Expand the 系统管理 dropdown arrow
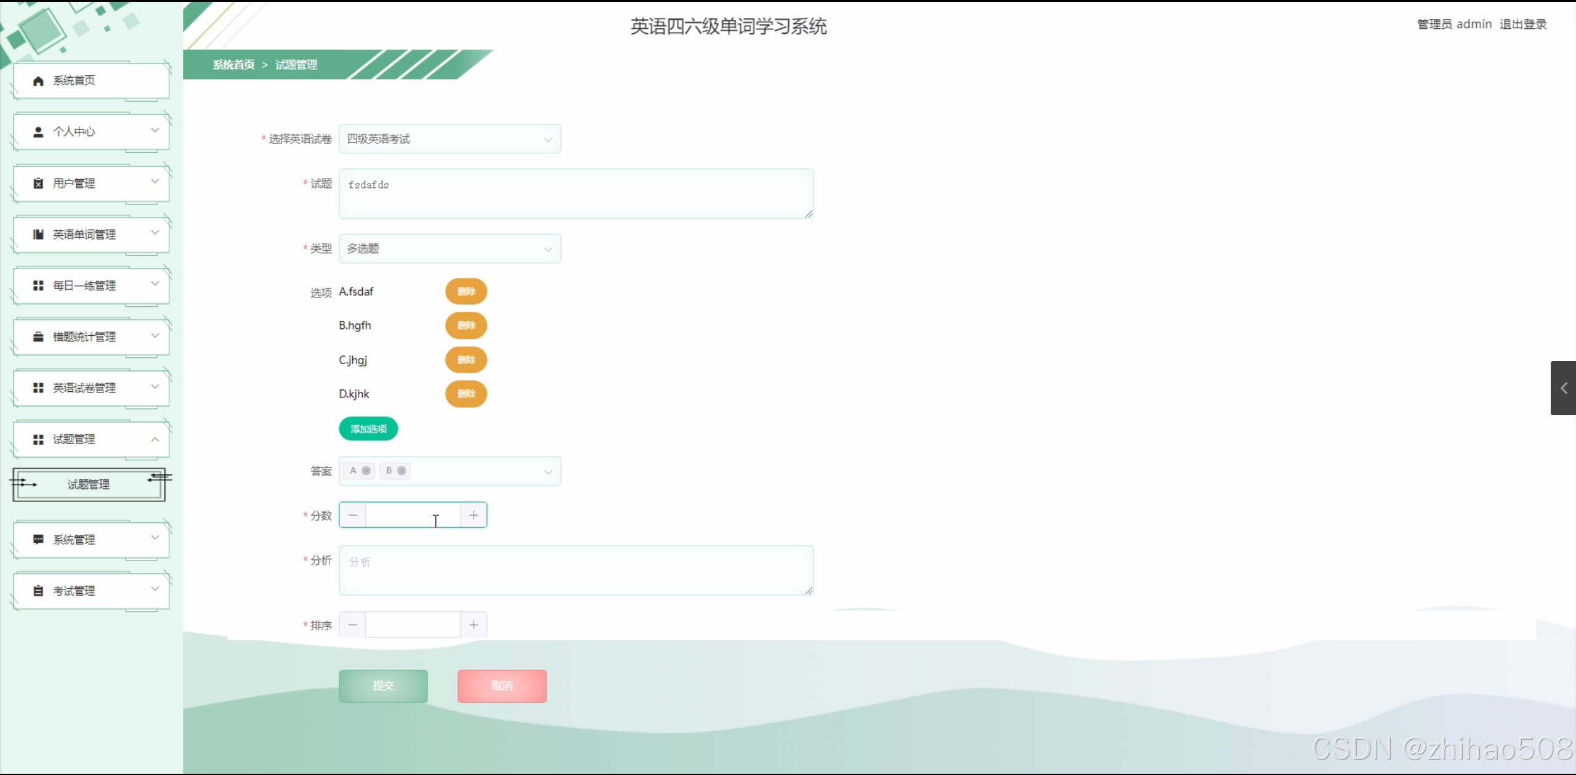This screenshot has height=775, width=1576. click(155, 538)
